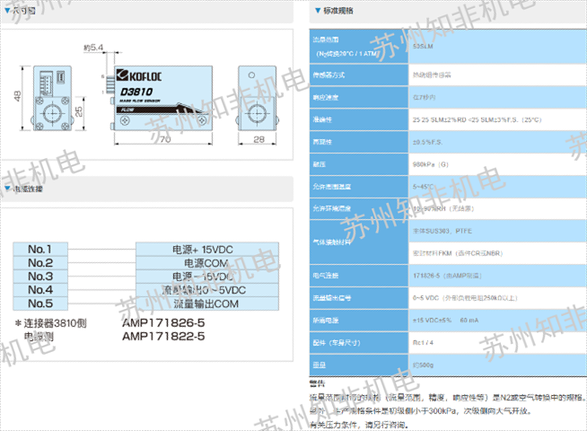Select the 25 port-height dimension
Image resolution: width=587 pixels, height=431 pixels.
(x=79, y=111)
